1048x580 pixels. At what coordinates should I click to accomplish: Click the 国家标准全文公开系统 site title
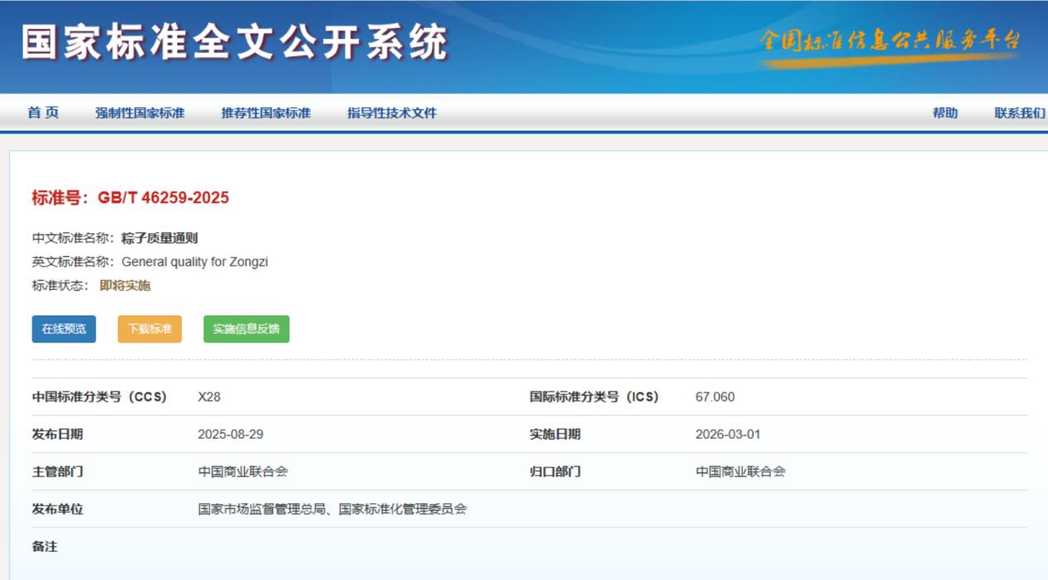235,43
